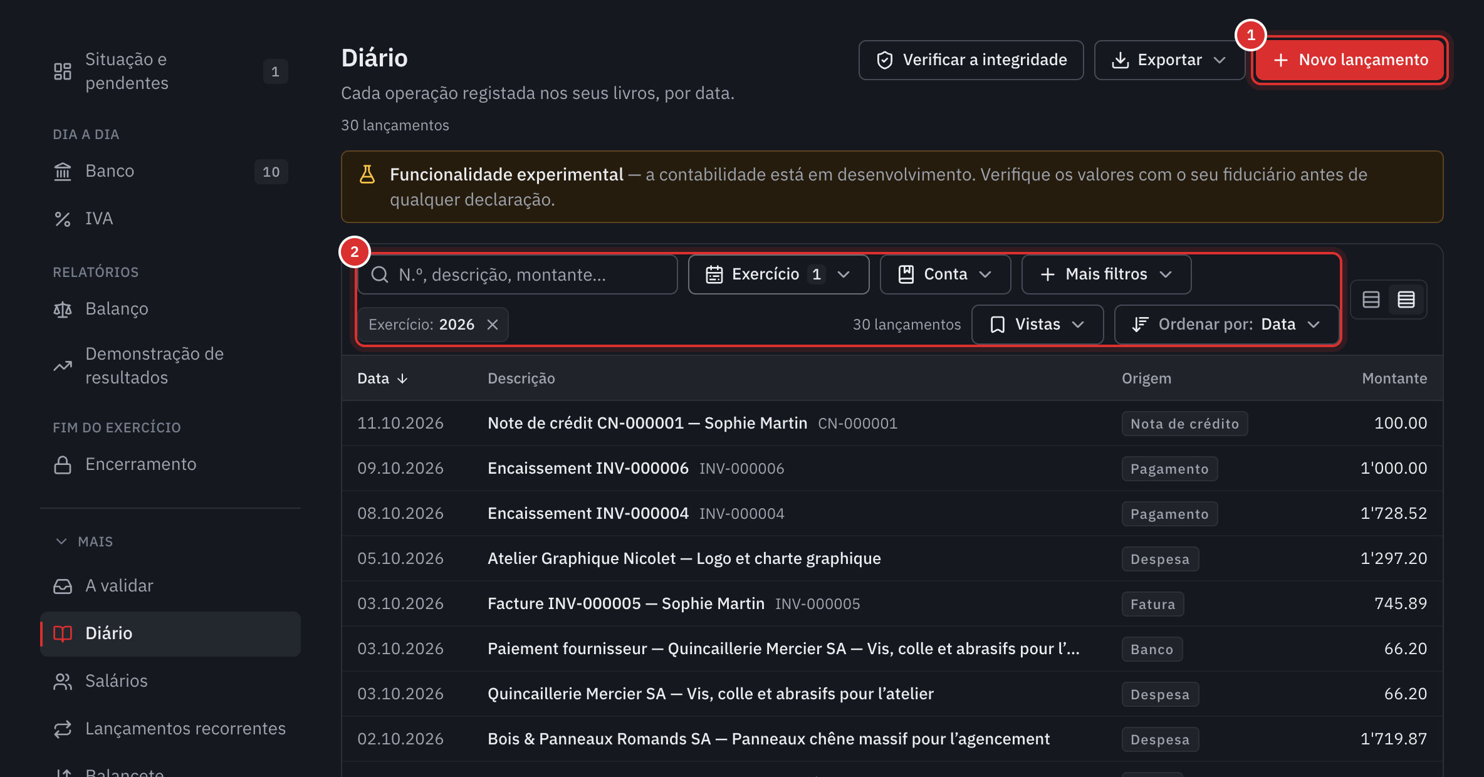Collapse the MAIS sidebar section
This screenshot has width=1484, height=777.
[x=83, y=541]
